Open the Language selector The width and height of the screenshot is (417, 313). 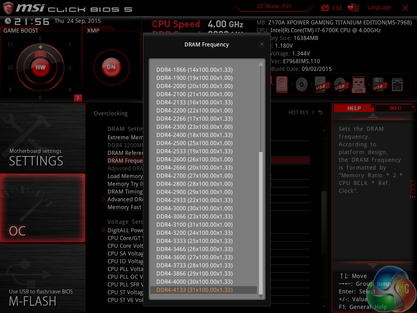click(379, 7)
